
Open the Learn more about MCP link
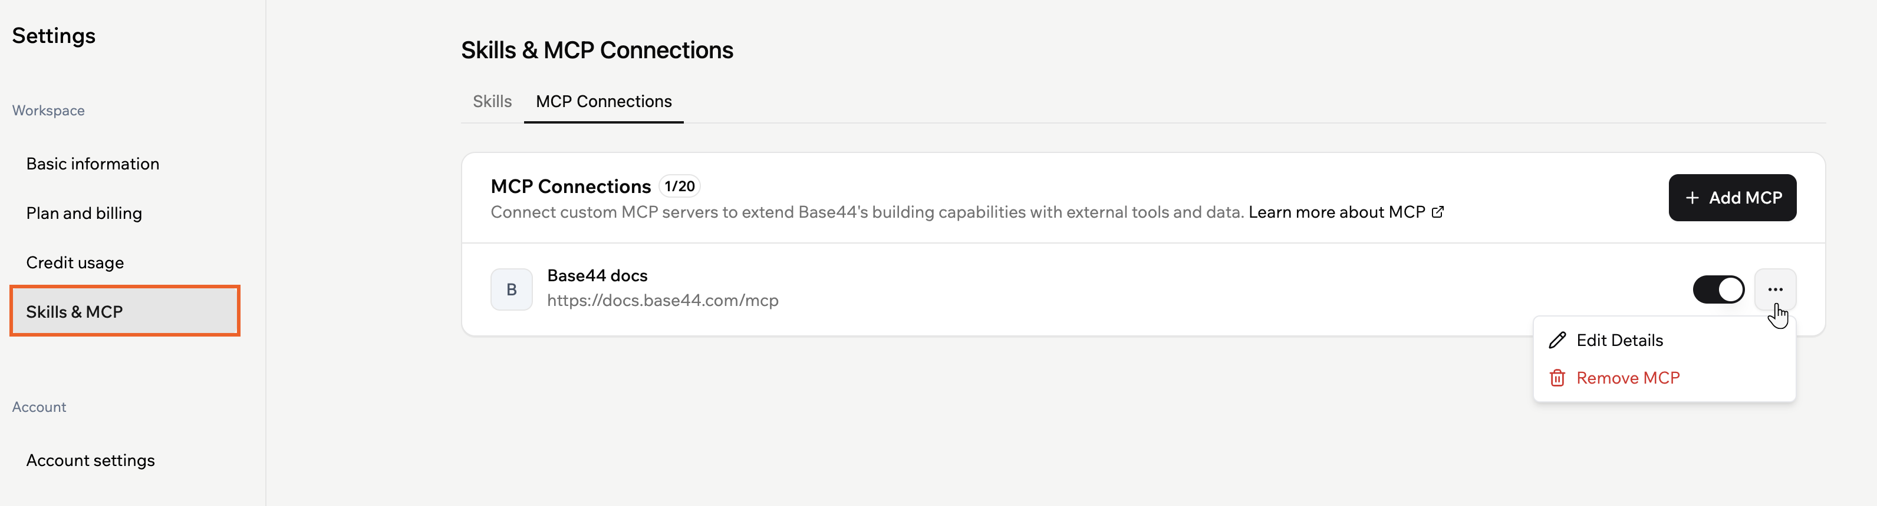tap(1337, 212)
